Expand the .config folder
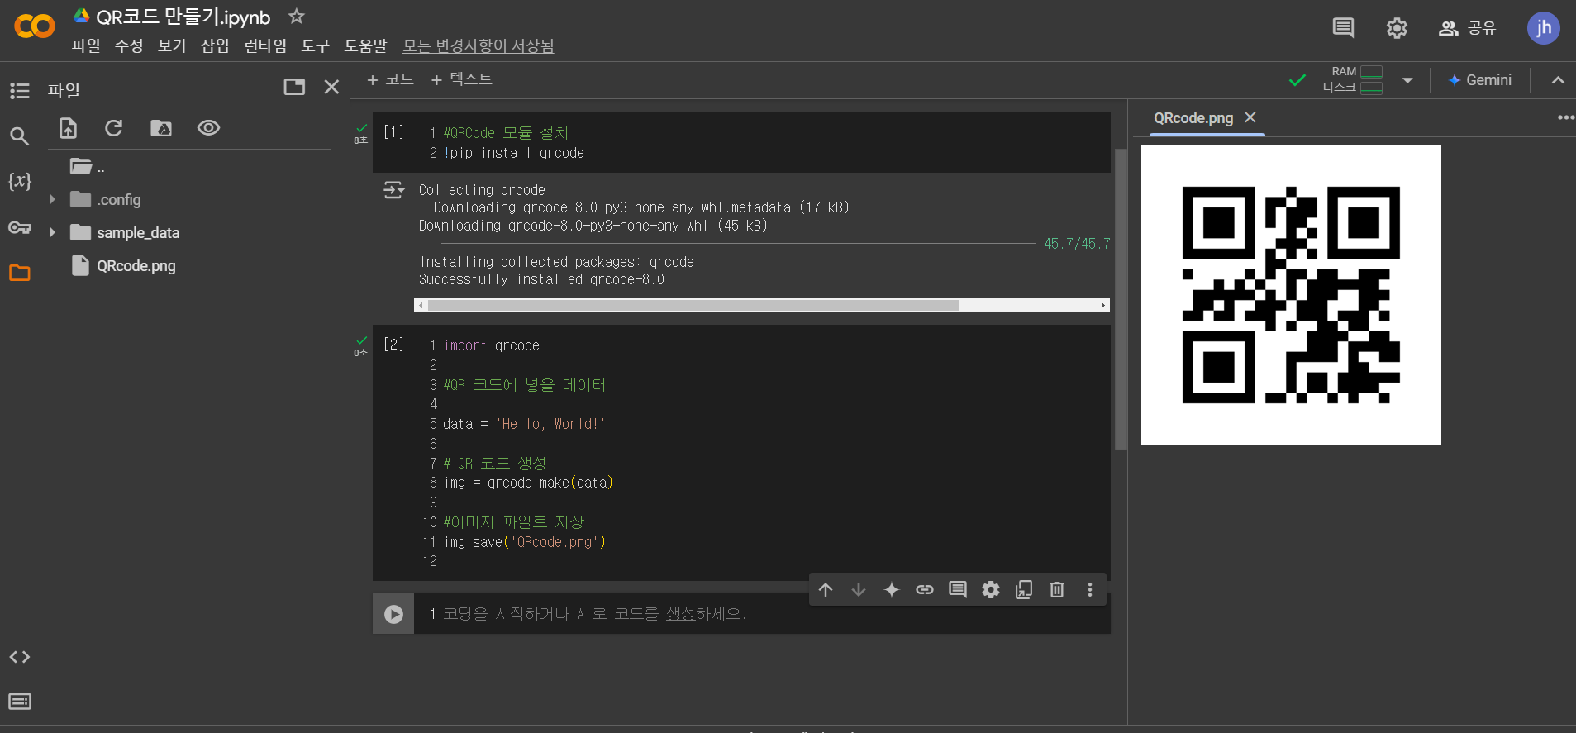This screenshot has width=1576, height=733. pos(52,199)
